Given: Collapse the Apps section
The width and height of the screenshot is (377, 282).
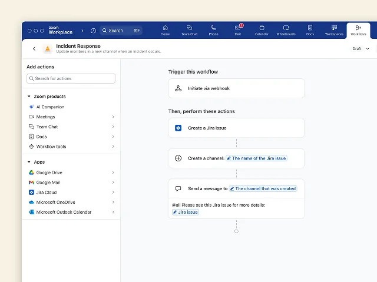Looking at the screenshot, I should coord(29,162).
